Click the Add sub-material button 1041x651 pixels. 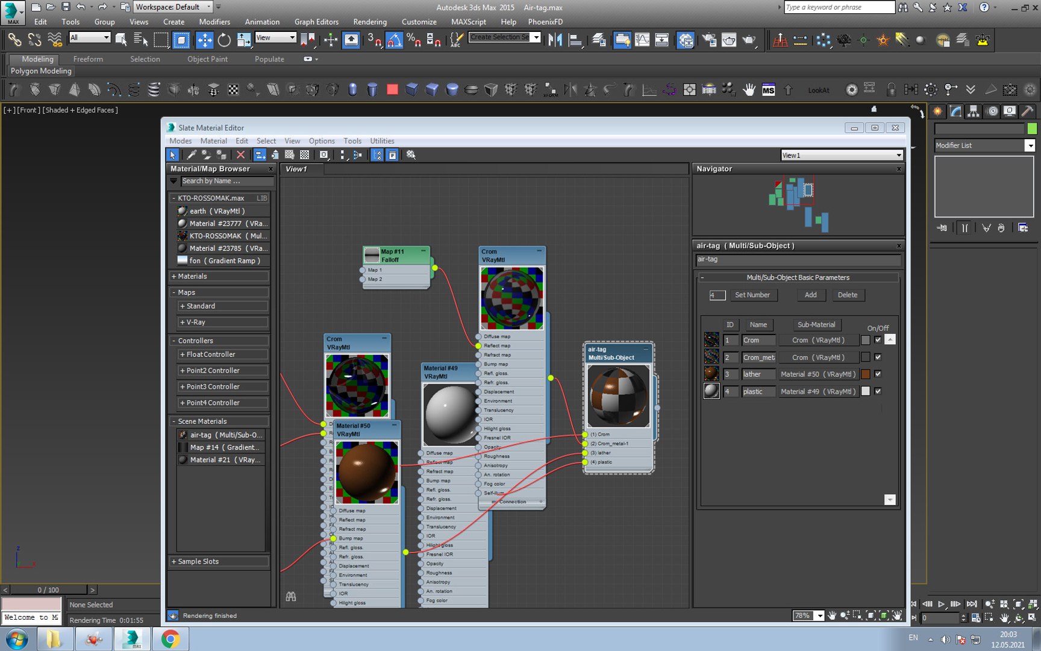pyautogui.click(x=811, y=295)
